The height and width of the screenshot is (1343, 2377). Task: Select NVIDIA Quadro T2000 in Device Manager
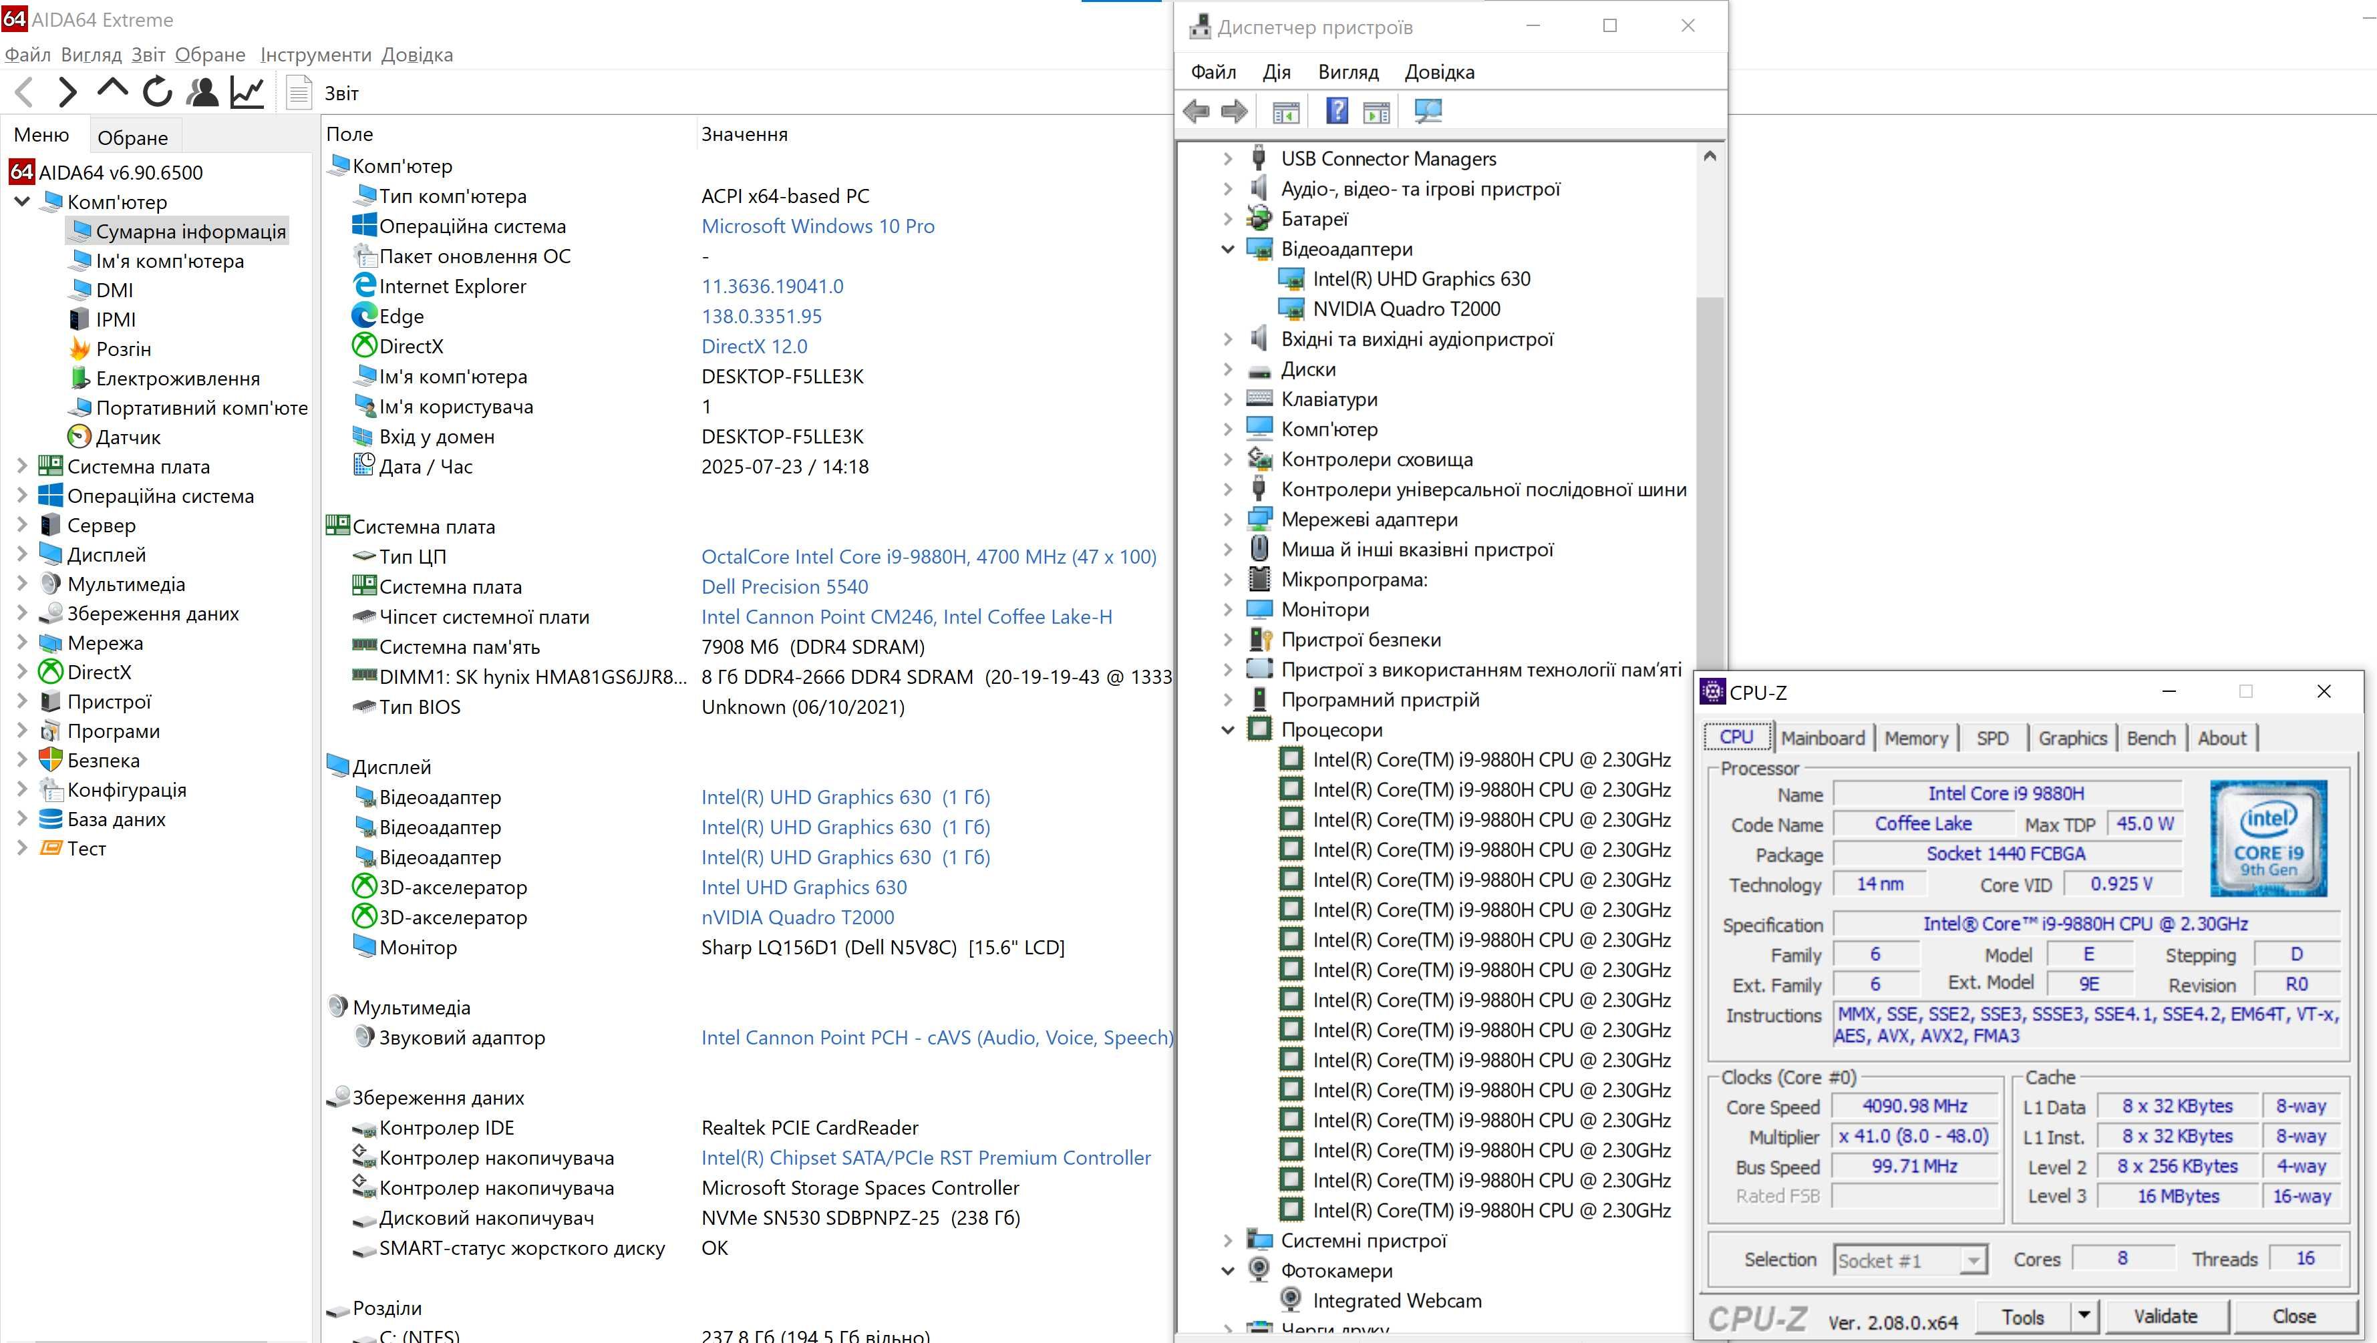tap(1406, 309)
